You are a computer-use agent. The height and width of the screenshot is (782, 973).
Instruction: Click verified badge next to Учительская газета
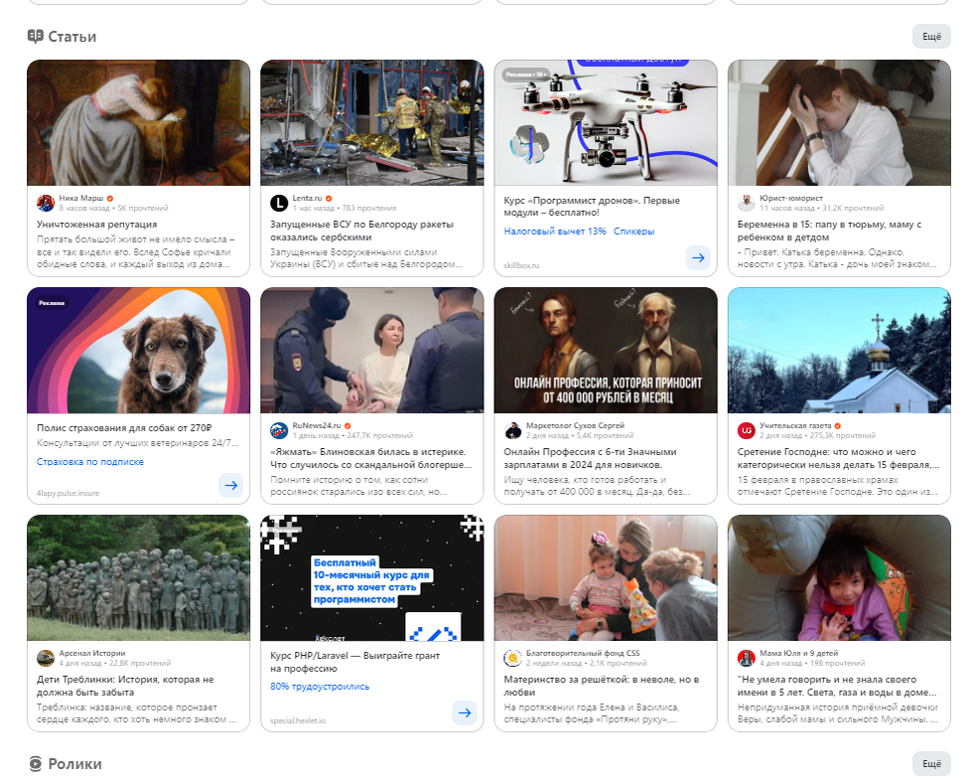[838, 426]
